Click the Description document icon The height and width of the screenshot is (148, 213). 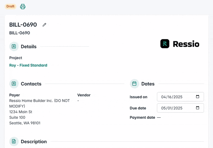[14, 141]
